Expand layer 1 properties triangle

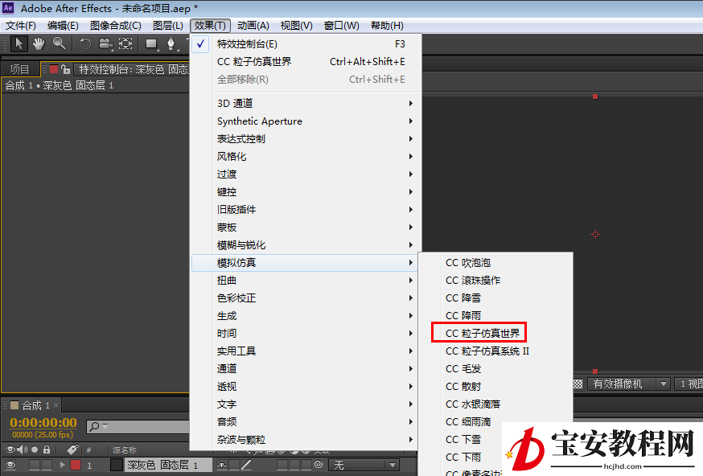click(x=62, y=465)
